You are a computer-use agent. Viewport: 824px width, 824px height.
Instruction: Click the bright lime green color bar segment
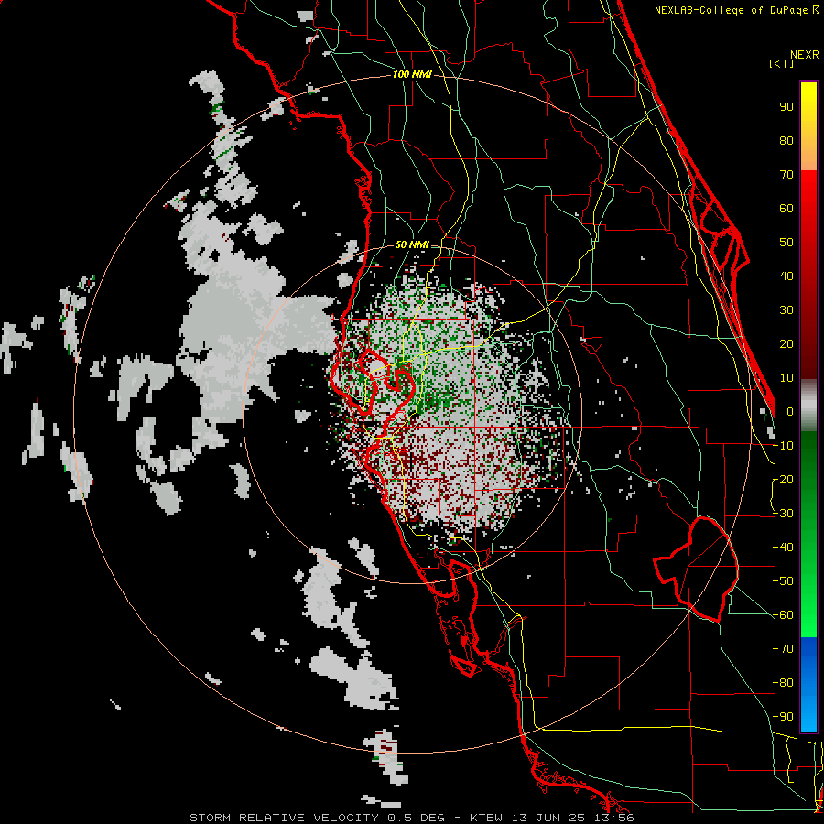pos(808,615)
